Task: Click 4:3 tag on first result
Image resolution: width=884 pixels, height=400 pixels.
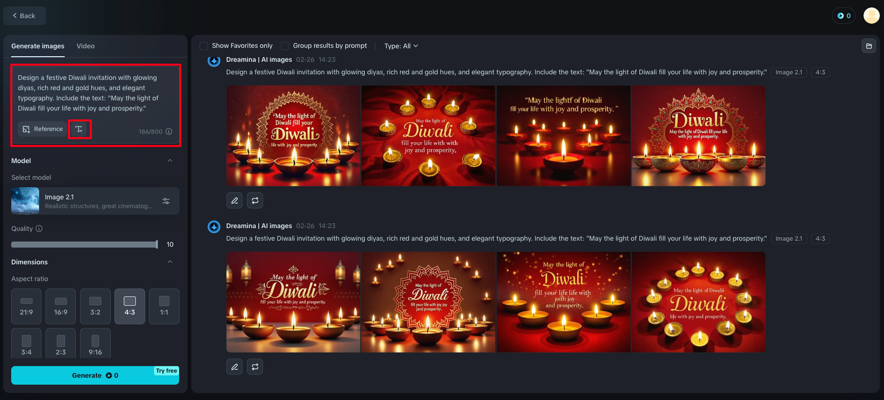Action: tap(820, 72)
